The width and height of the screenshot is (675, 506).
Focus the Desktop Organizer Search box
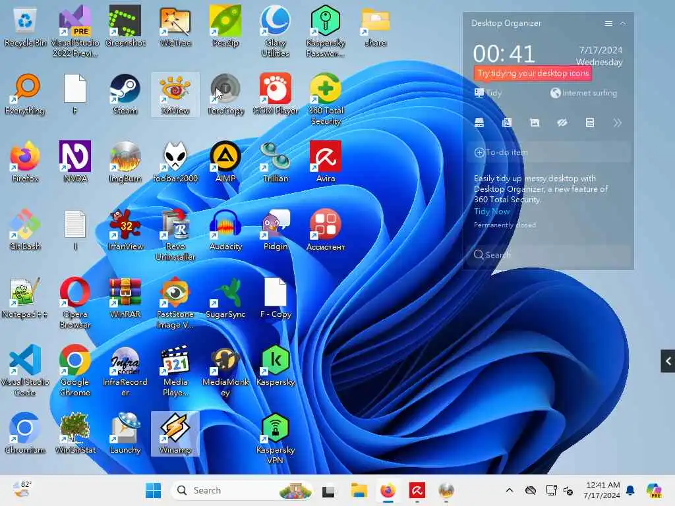click(548, 255)
